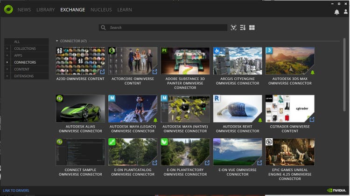350x196 pixels.
Task: Open the News tab
Action: [x=24, y=10]
